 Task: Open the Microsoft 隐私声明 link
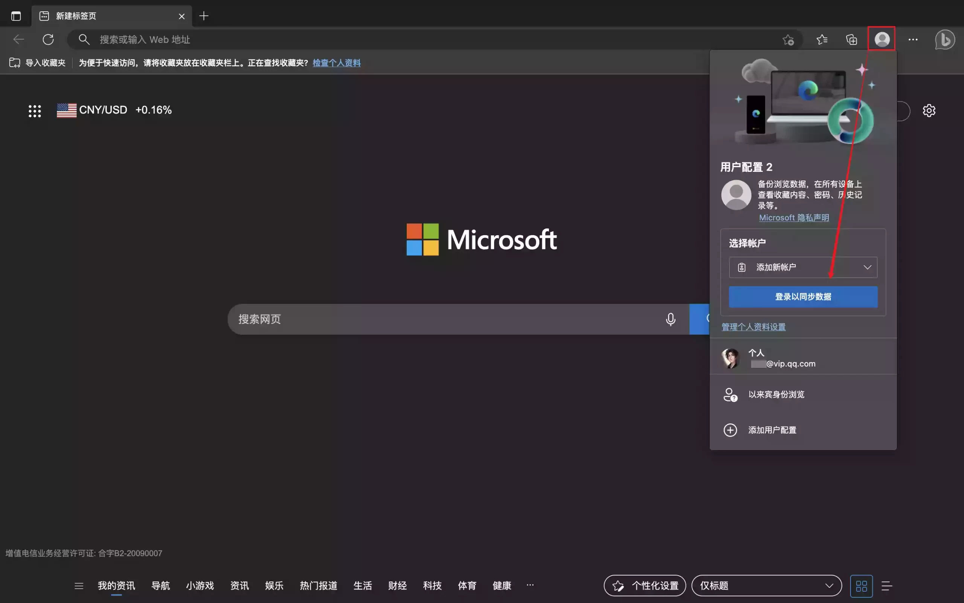794,218
